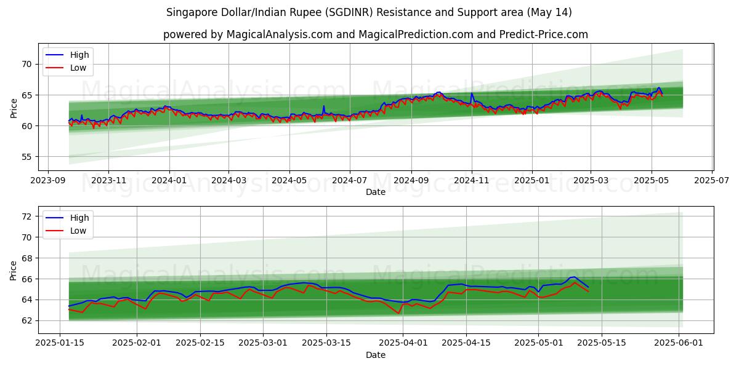
Task: Click the '2024-05' tick label
Action: [x=289, y=180]
